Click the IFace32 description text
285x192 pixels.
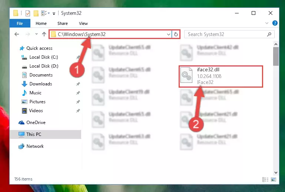[x=205, y=82]
